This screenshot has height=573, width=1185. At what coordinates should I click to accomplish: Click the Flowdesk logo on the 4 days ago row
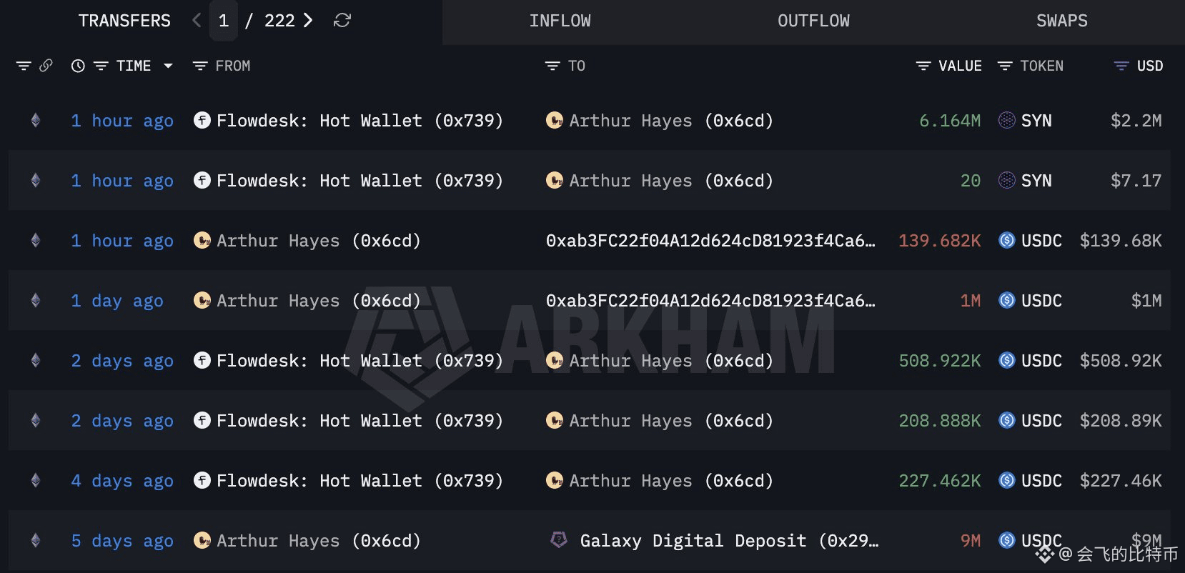point(202,480)
